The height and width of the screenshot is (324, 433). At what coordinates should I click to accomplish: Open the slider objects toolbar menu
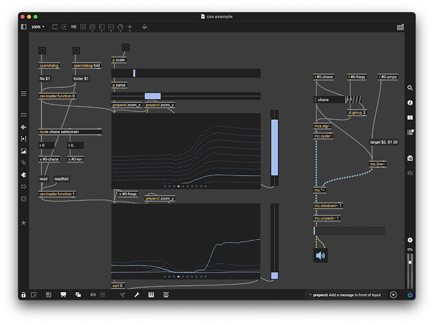click(x=111, y=27)
